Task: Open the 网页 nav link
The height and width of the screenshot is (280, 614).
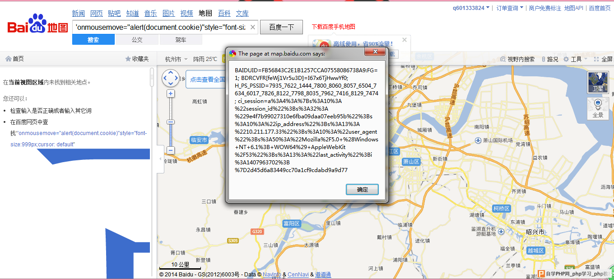Action: 97,14
